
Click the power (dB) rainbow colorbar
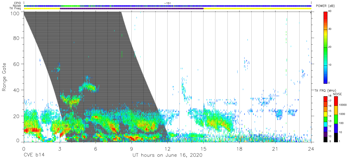tap(325, 47)
